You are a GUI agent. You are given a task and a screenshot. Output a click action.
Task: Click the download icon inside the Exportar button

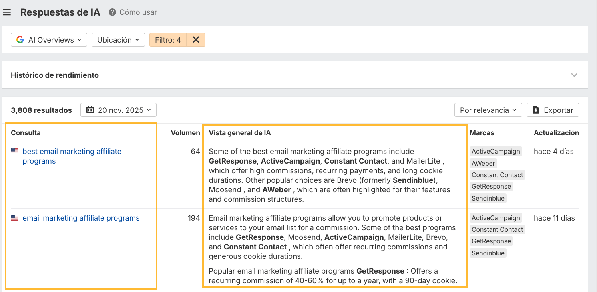[535, 110]
